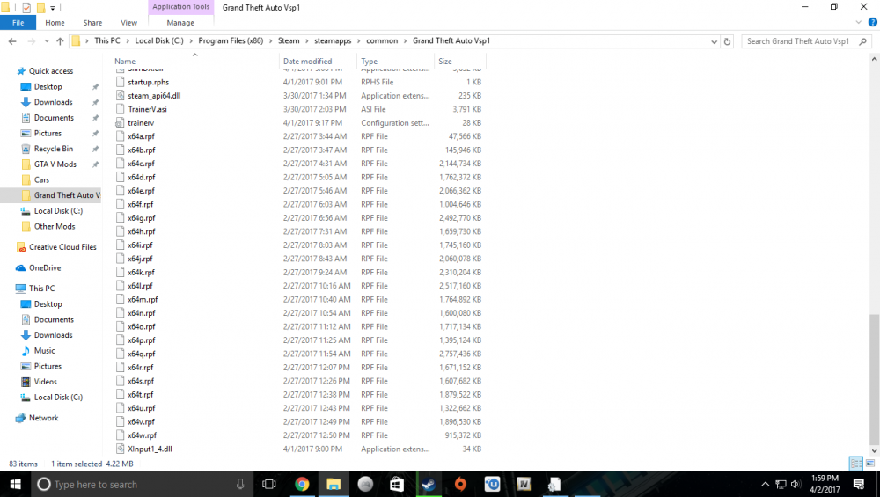Expand the ribbon with the chevron

tap(858, 23)
